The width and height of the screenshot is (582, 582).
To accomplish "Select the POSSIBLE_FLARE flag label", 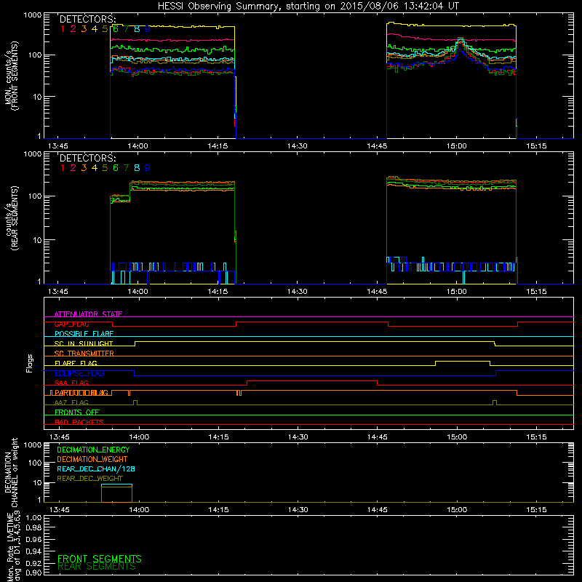I will [84, 334].
